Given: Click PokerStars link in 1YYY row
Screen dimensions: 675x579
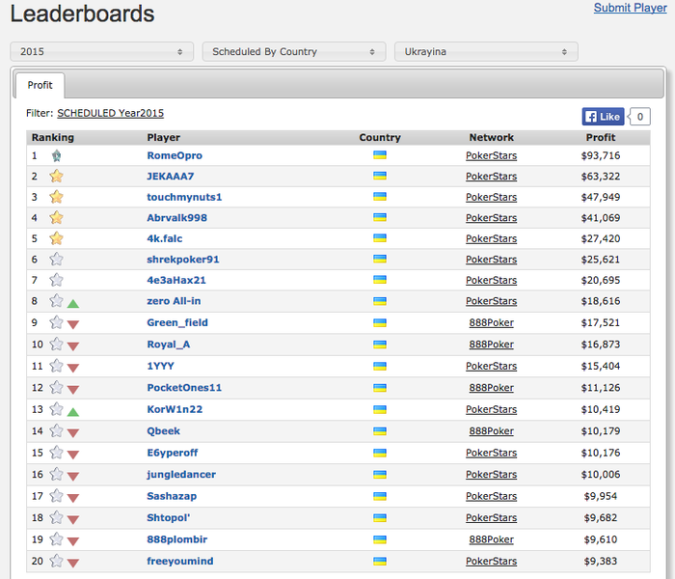Looking at the screenshot, I should click(491, 366).
